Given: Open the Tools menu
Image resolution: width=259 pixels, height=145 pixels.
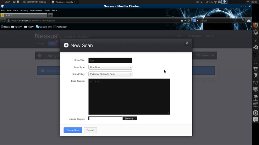Looking at the screenshot, I should pos(47,11).
